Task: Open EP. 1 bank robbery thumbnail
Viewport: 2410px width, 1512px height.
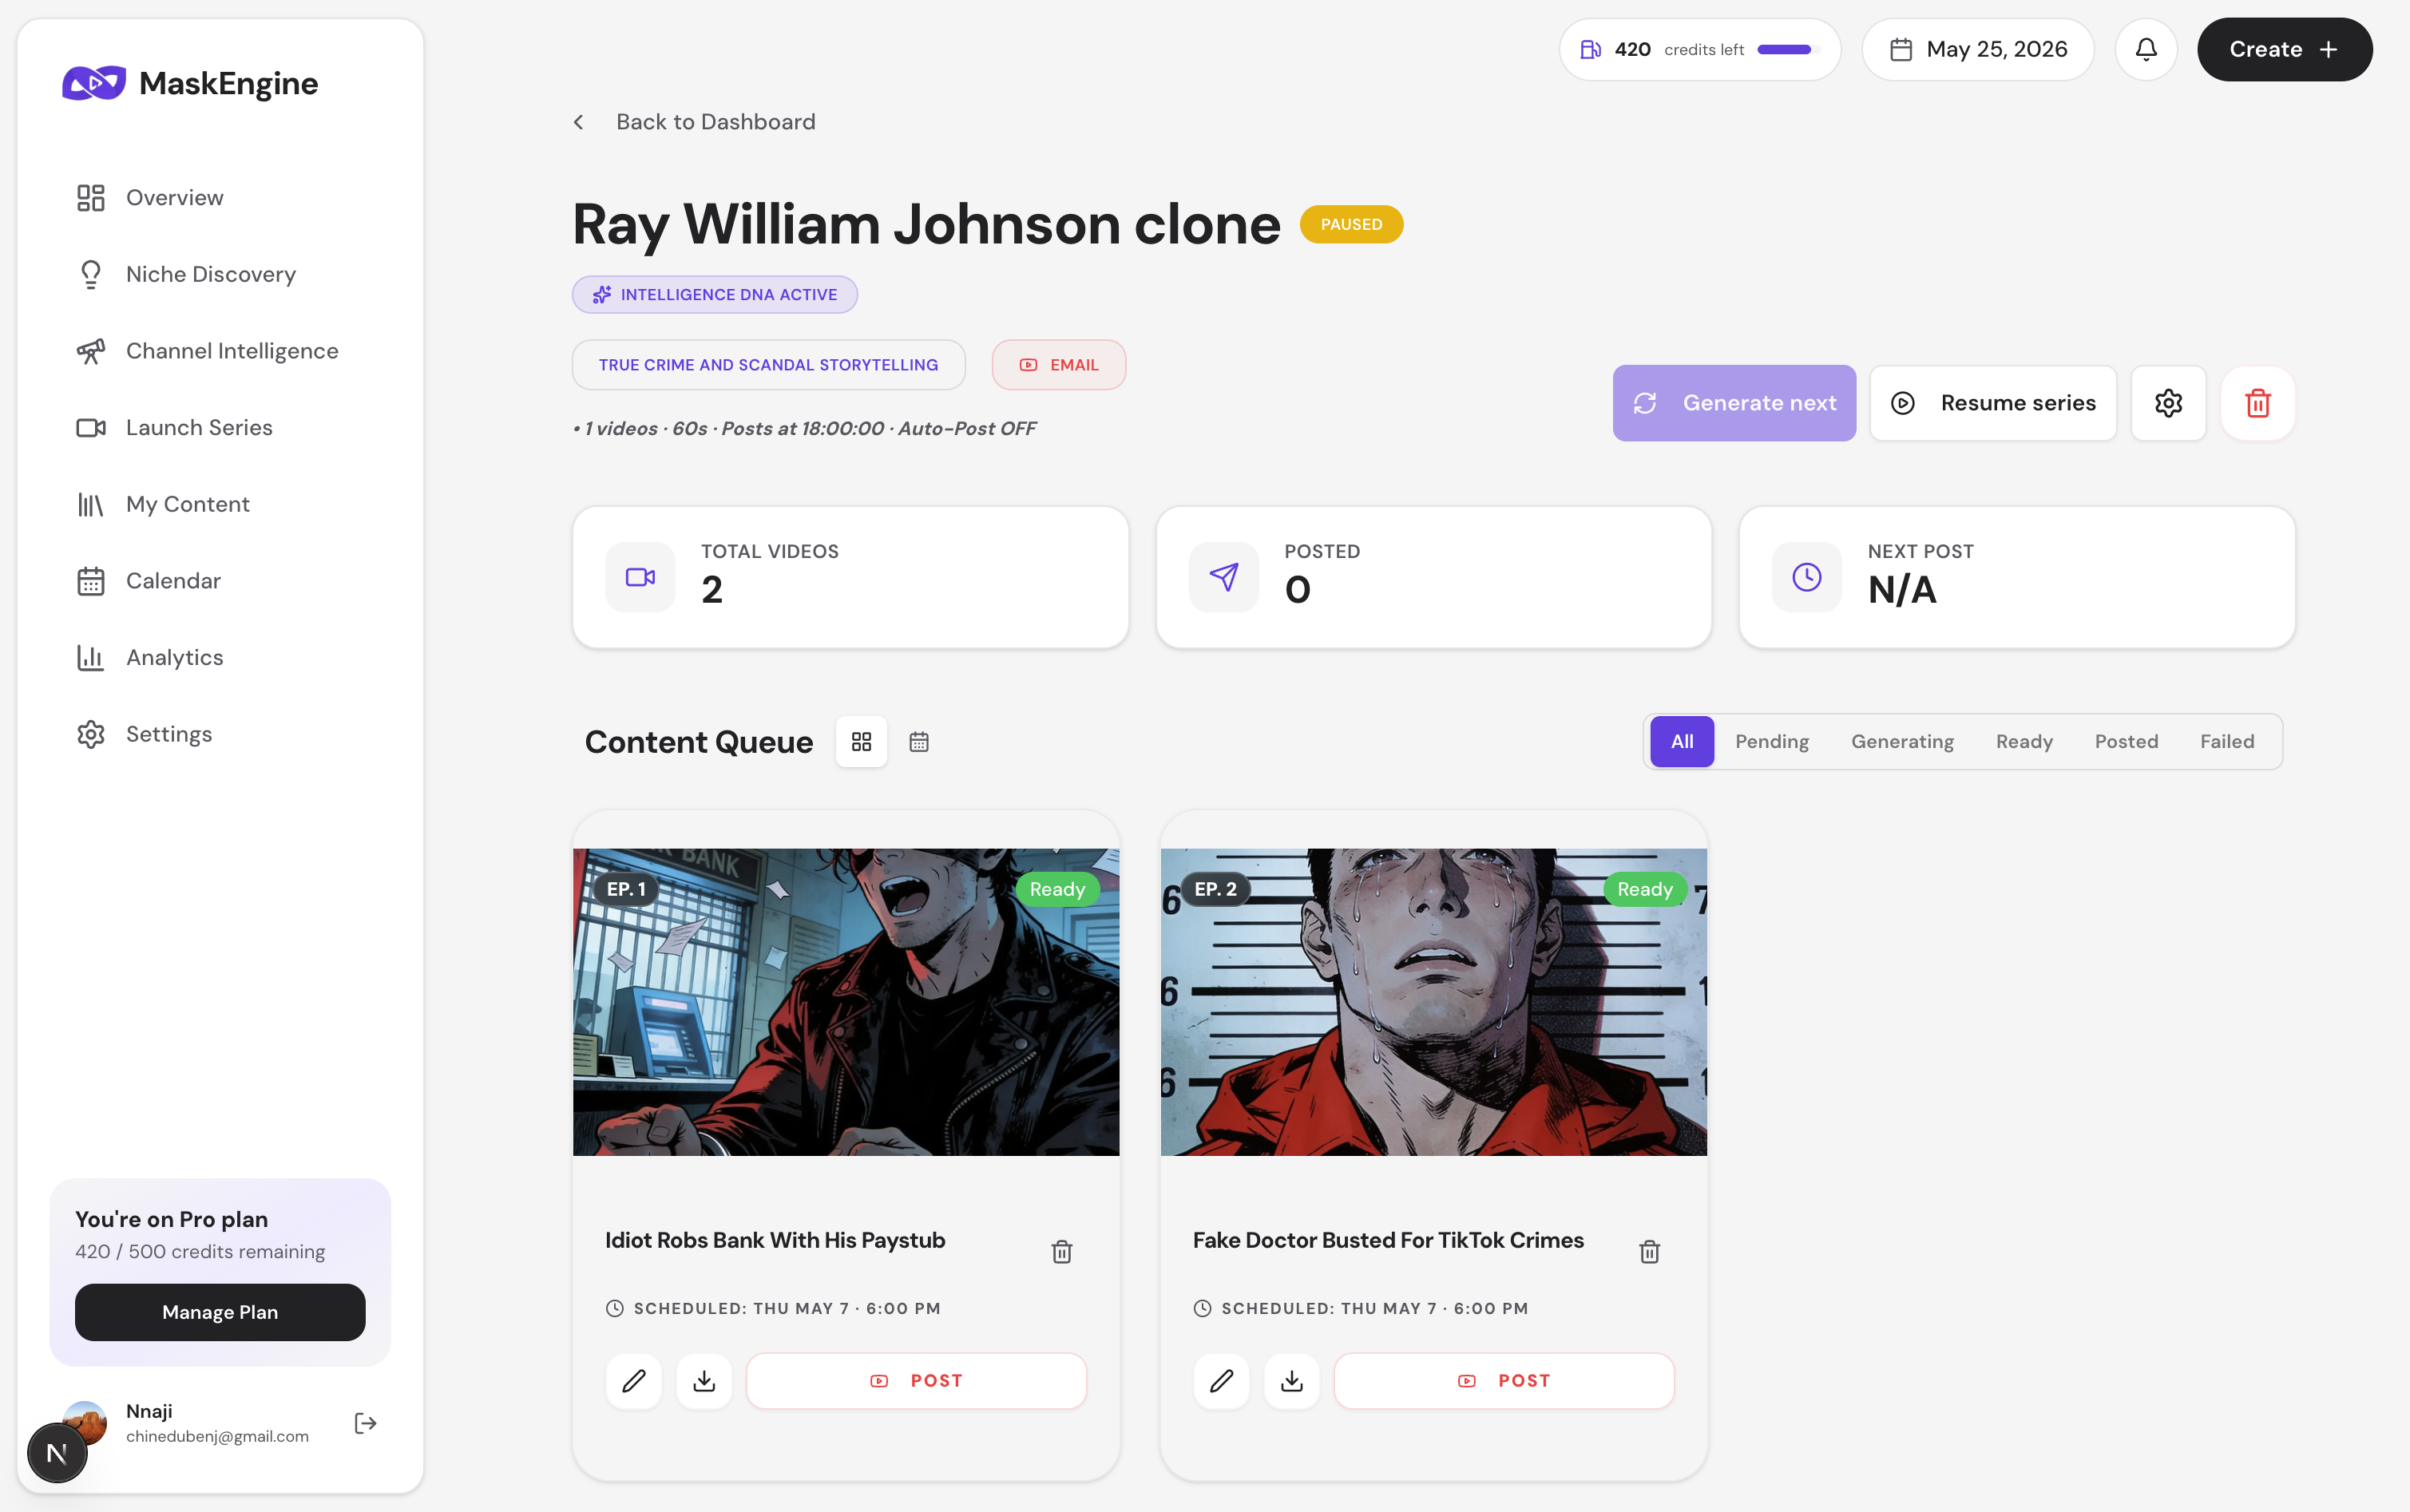Action: 846,1002
